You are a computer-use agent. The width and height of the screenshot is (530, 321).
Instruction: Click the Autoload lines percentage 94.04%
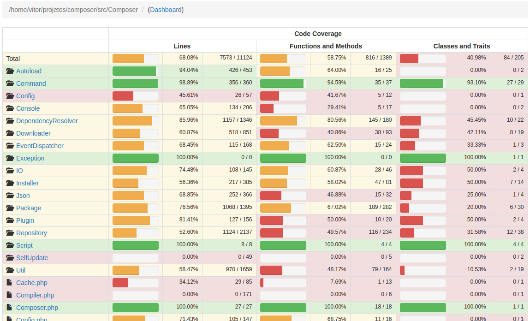click(189, 70)
